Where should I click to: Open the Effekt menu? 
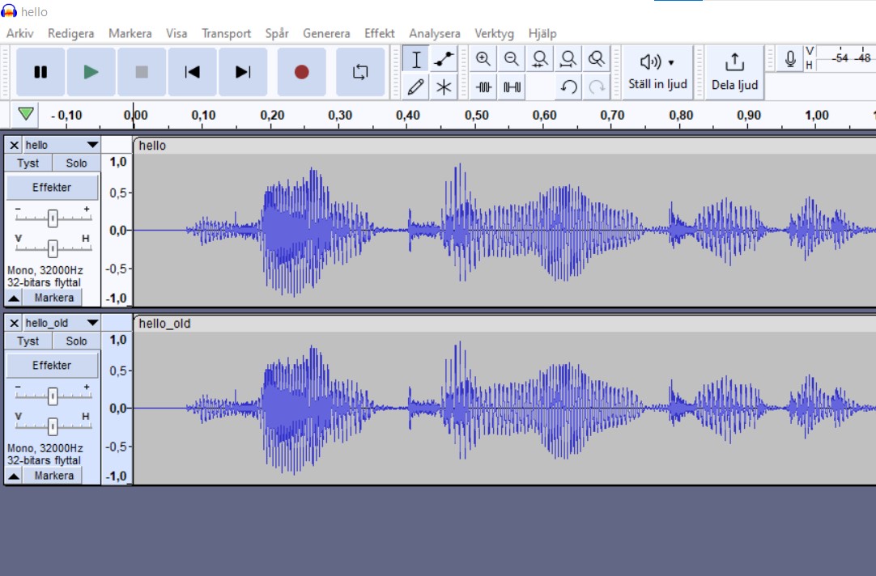[x=379, y=33]
